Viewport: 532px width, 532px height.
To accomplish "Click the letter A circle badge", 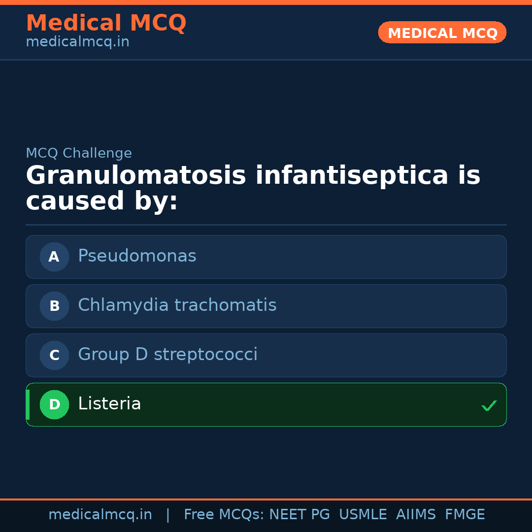I will click(x=54, y=257).
